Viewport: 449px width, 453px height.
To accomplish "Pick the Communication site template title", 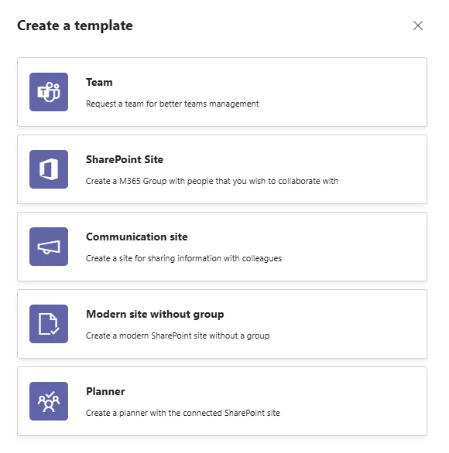I will [137, 237].
